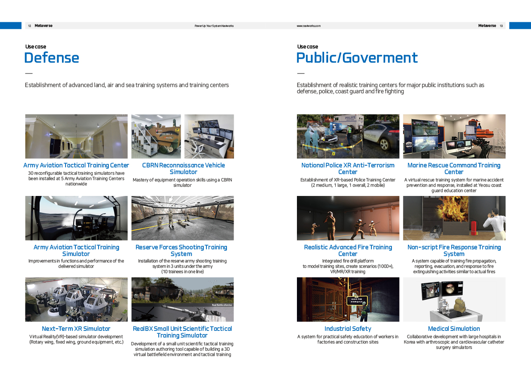The width and height of the screenshot is (531, 375).
Task: Select the Industrial Safety construction elevator image
Action: 348,300
